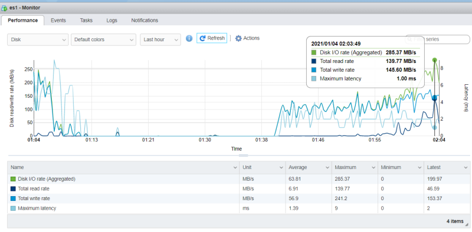Click the magnifier icon in the filter box
Image resolution: width=472 pixels, height=232 pixels.
pos(409,39)
